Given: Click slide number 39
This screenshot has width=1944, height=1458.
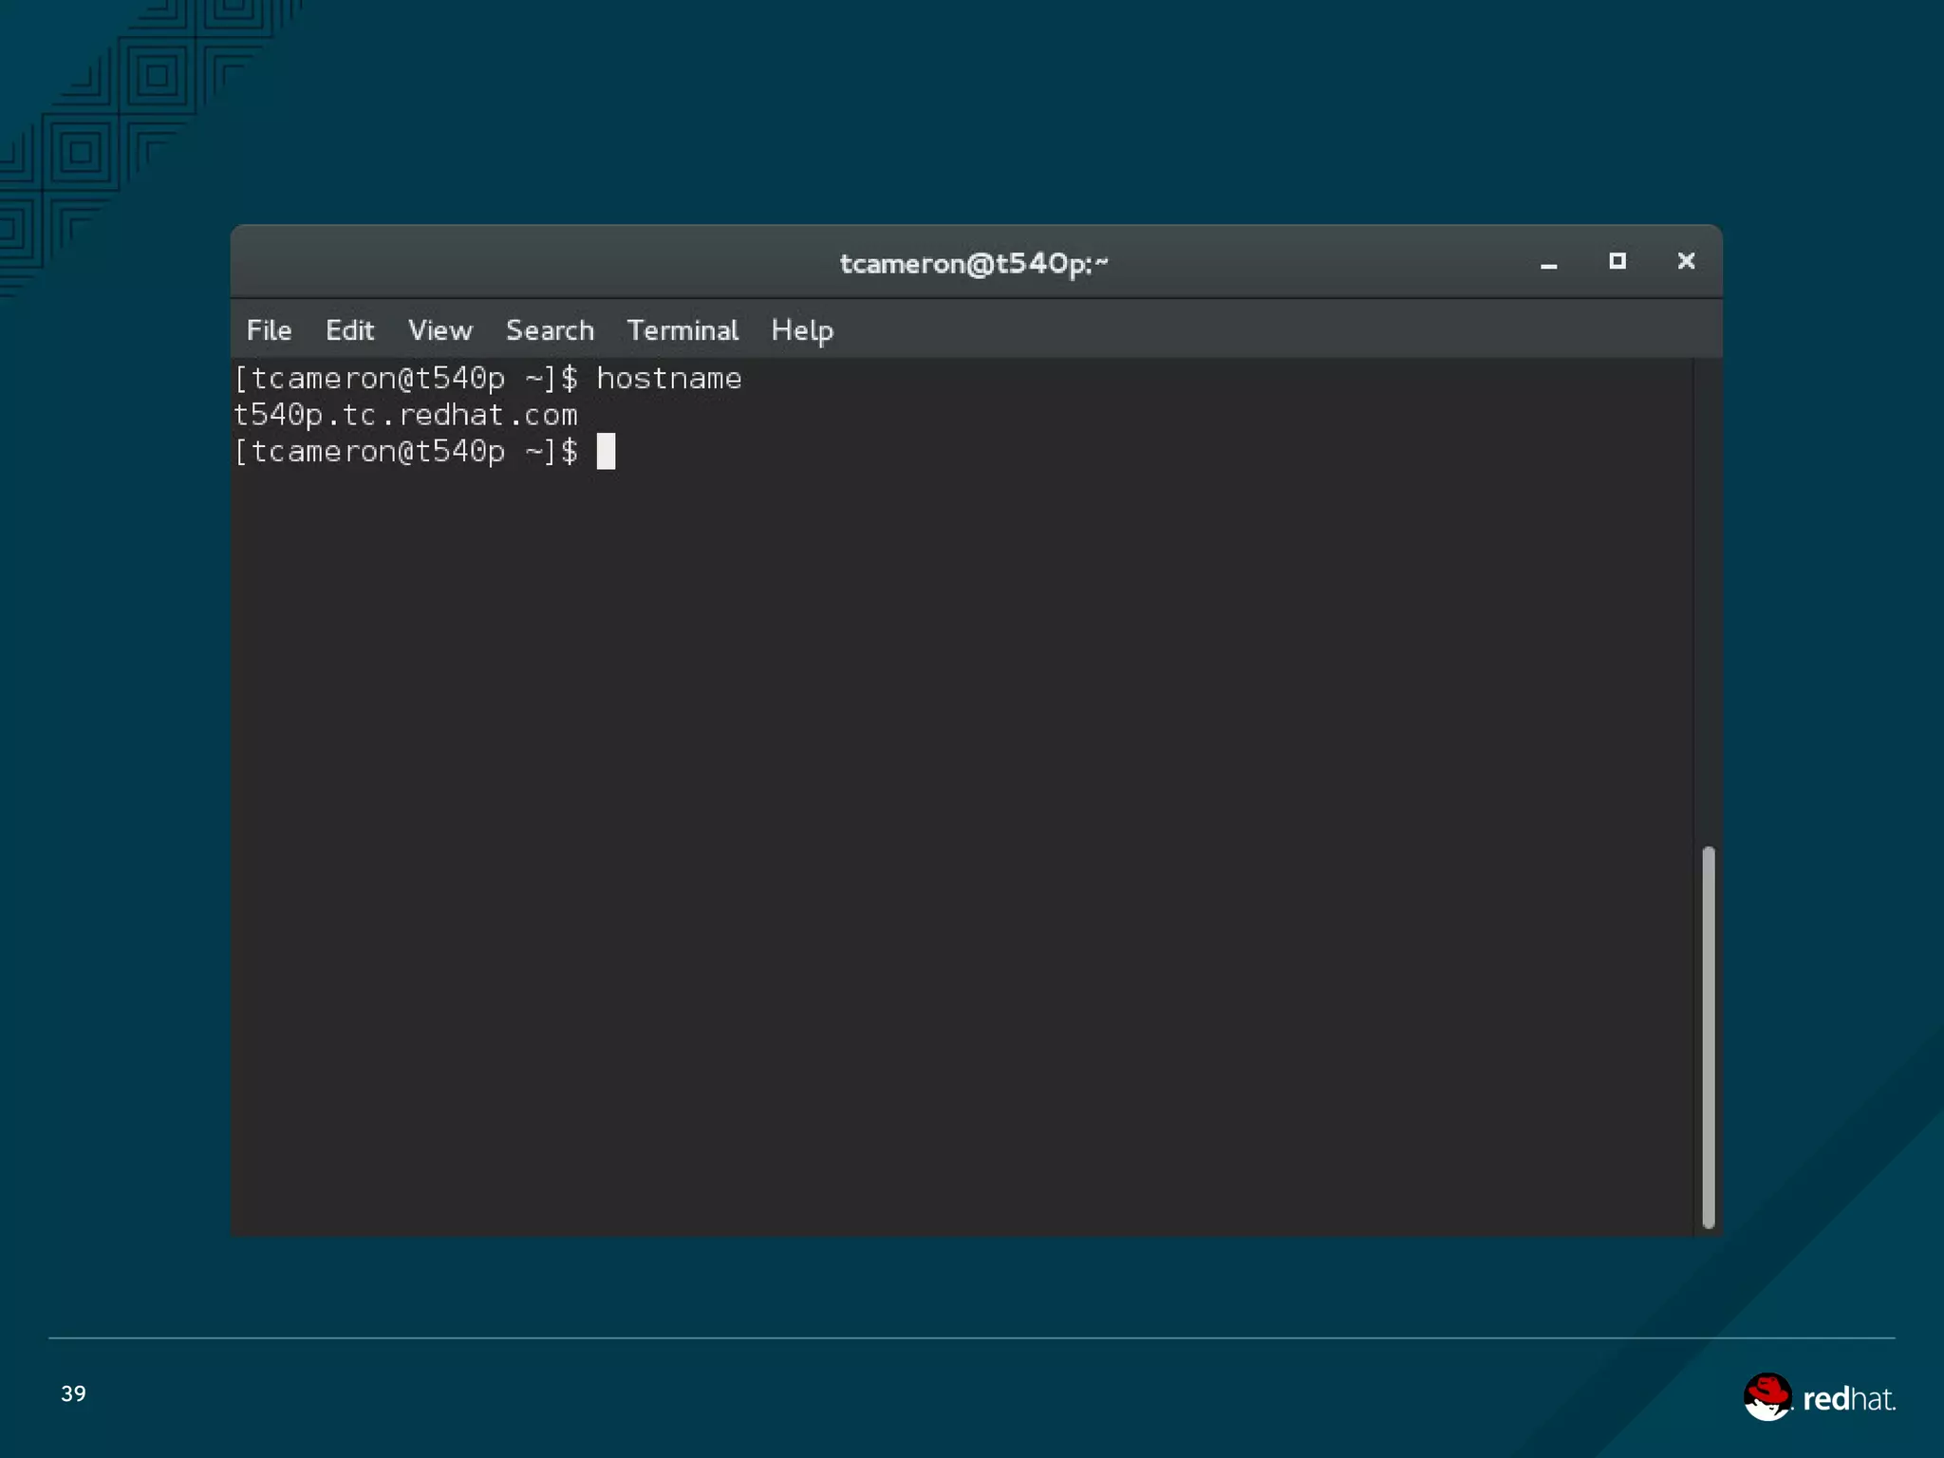Looking at the screenshot, I should tap(73, 1393).
